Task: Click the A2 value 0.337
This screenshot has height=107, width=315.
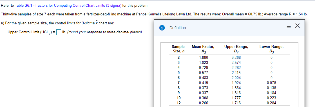Action: [203, 93]
